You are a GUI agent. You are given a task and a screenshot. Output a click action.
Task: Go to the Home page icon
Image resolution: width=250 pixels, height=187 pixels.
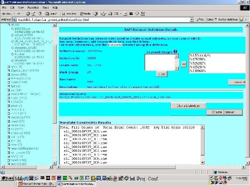[40, 14]
